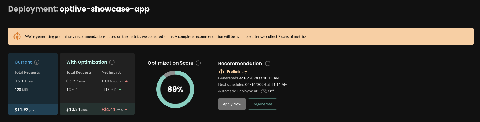Click the current 0.500 Cores value

click(x=24, y=81)
